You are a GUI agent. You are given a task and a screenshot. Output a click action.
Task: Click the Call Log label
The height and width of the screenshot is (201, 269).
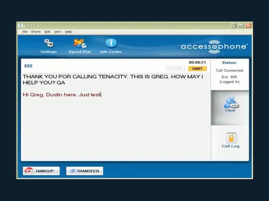(x=230, y=146)
